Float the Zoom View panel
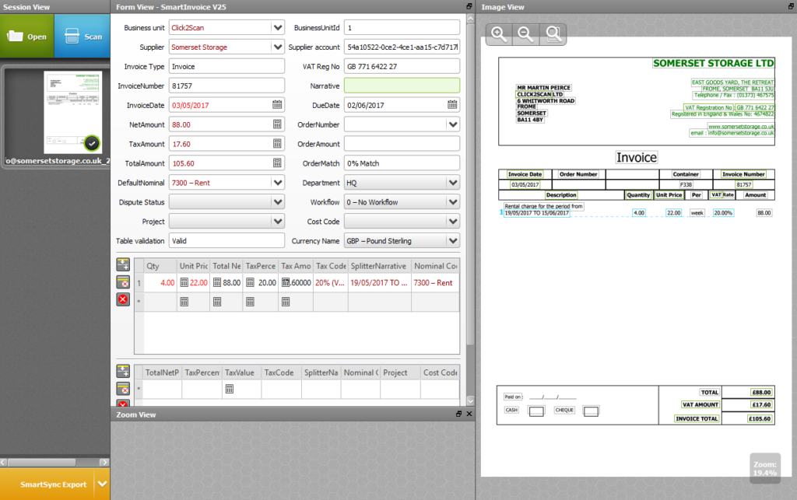This screenshot has width=797, height=500. coord(458,414)
